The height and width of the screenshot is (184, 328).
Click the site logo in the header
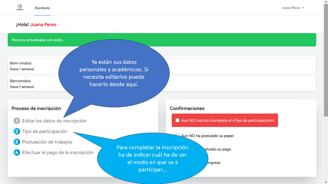(19, 7)
